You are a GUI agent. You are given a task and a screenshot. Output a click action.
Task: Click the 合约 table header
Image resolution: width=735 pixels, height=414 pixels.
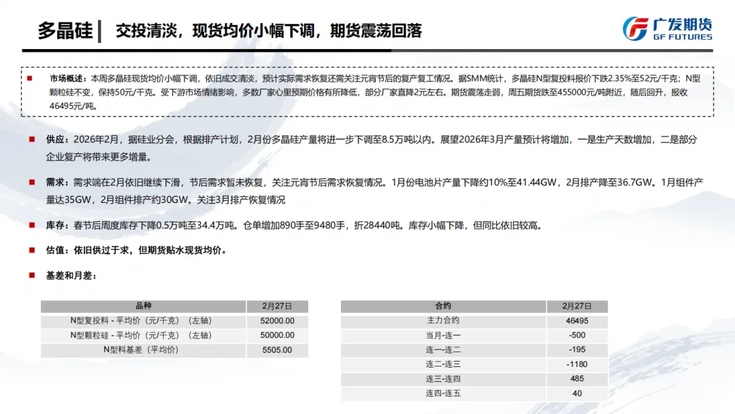click(x=443, y=306)
